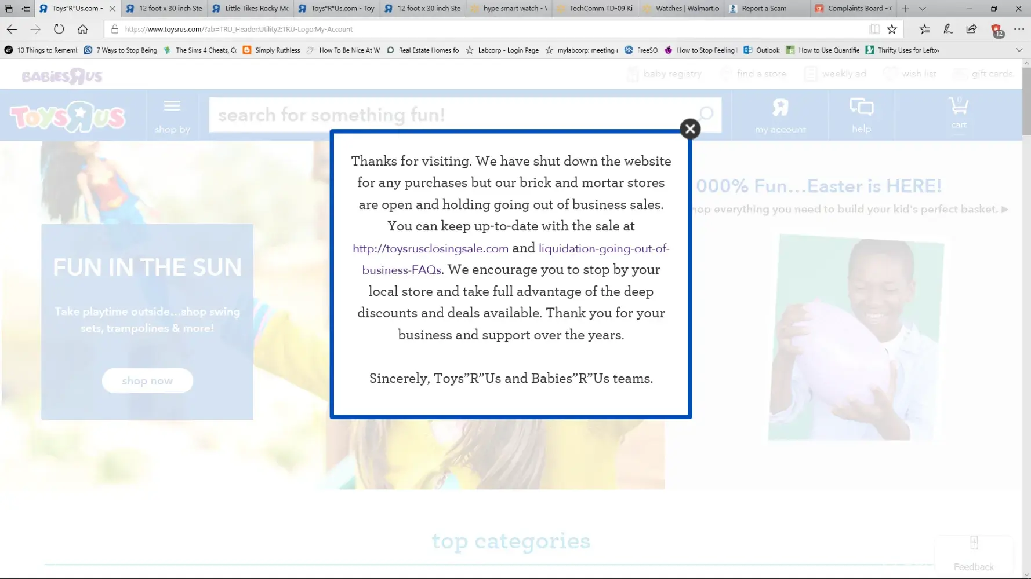Toggle reading view in address bar
The width and height of the screenshot is (1031, 579).
click(874, 29)
